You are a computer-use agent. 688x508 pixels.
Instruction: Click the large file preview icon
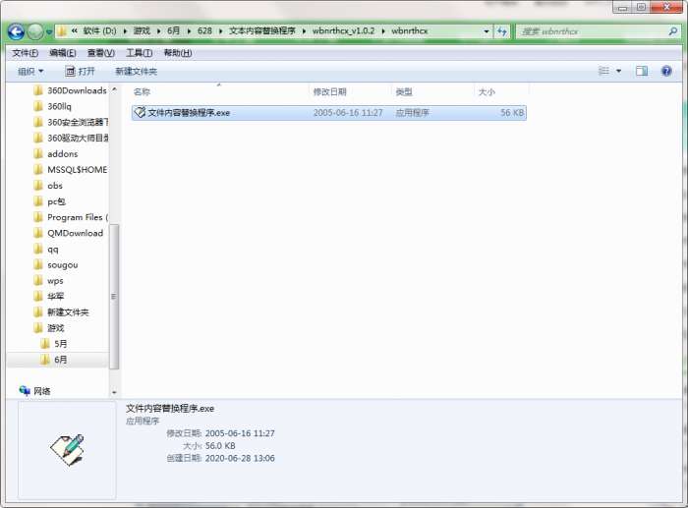click(x=67, y=450)
